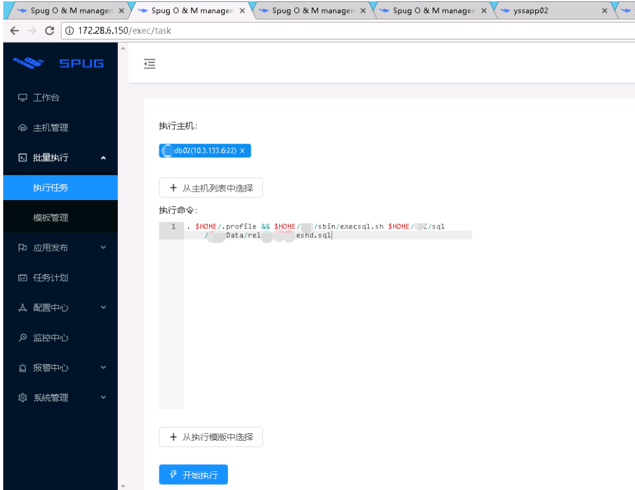
Task: Close the active second Spug tab
Action: click(x=242, y=11)
